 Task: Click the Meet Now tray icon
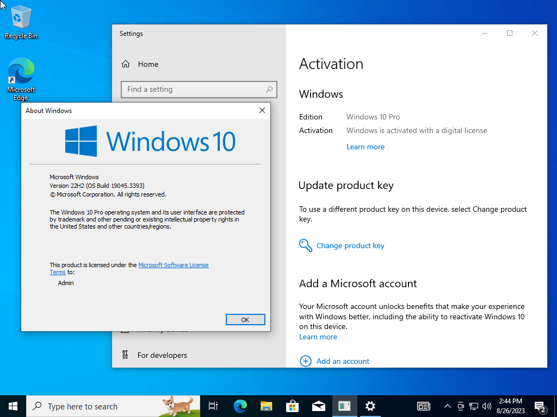click(461, 406)
